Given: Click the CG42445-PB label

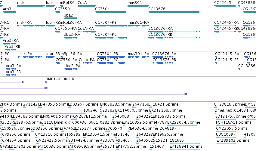Looking at the screenshot, I should 227,60.
